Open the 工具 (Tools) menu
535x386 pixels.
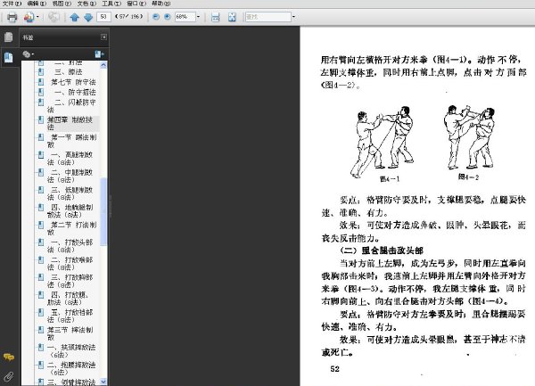pos(111,4)
